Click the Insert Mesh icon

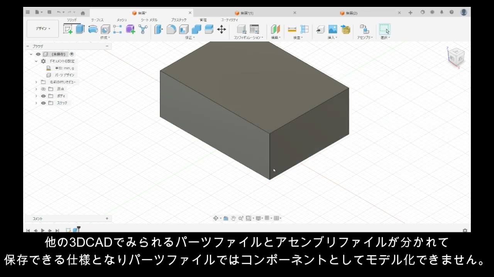tap(345, 29)
